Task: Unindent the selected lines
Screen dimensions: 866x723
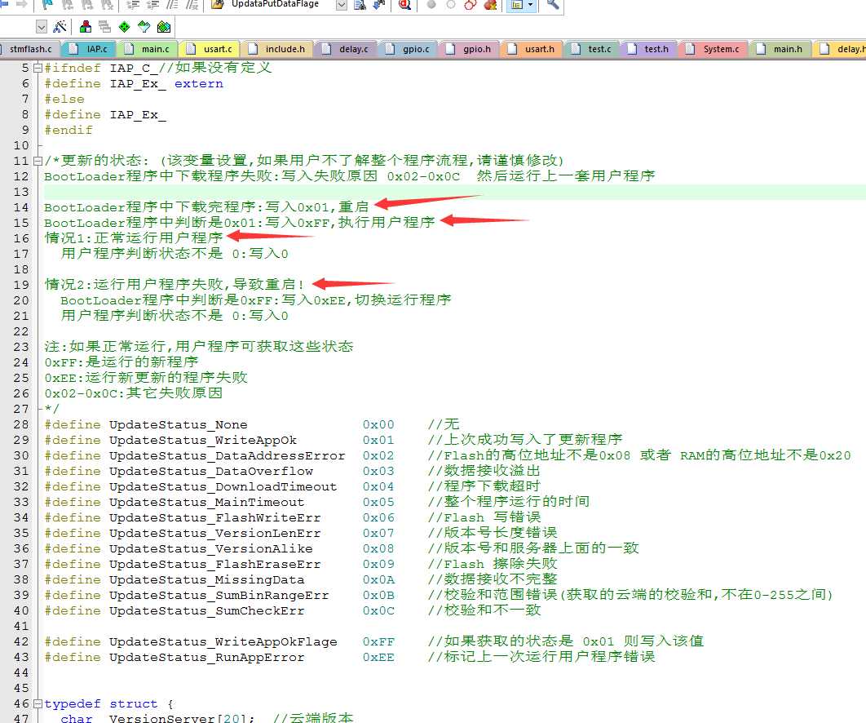Action: 153,5
